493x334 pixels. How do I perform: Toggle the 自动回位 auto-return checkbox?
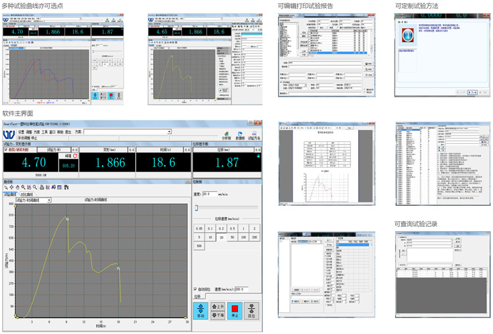pyautogui.click(x=196, y=289)
